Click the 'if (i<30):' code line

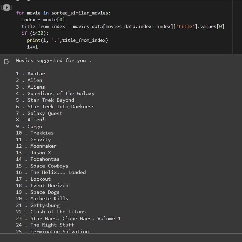[x=35, y=33]
